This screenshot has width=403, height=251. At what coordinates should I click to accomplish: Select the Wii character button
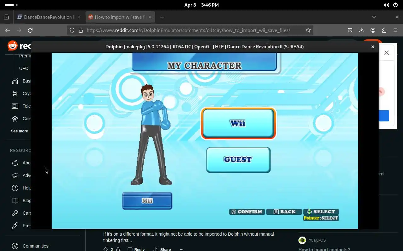238,123
